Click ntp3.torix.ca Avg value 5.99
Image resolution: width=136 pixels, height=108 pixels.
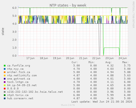point(110,95)
